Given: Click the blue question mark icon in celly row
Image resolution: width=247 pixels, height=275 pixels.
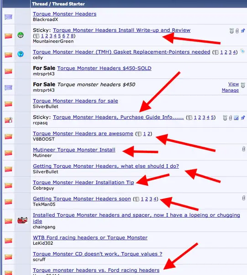Looking at the screenshot, I should click(21, 54).
